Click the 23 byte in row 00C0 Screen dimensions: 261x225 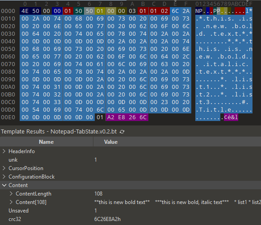pyautogui.click(x=164, y=102)
